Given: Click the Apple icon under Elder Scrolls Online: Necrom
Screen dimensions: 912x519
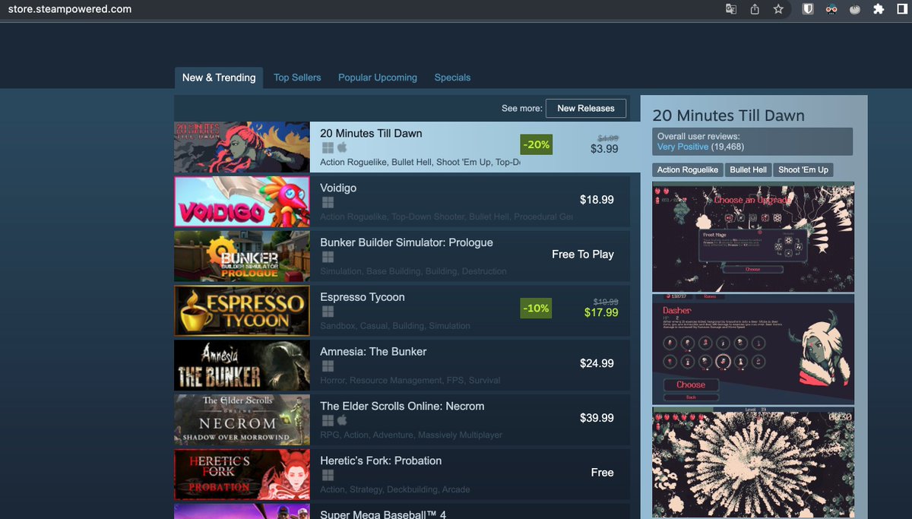Looking at the screenshot, I should [x=342, y=420].
